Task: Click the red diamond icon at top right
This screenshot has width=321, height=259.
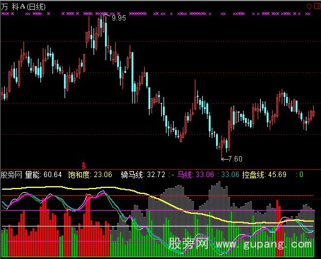Action: tap(309, 7)
